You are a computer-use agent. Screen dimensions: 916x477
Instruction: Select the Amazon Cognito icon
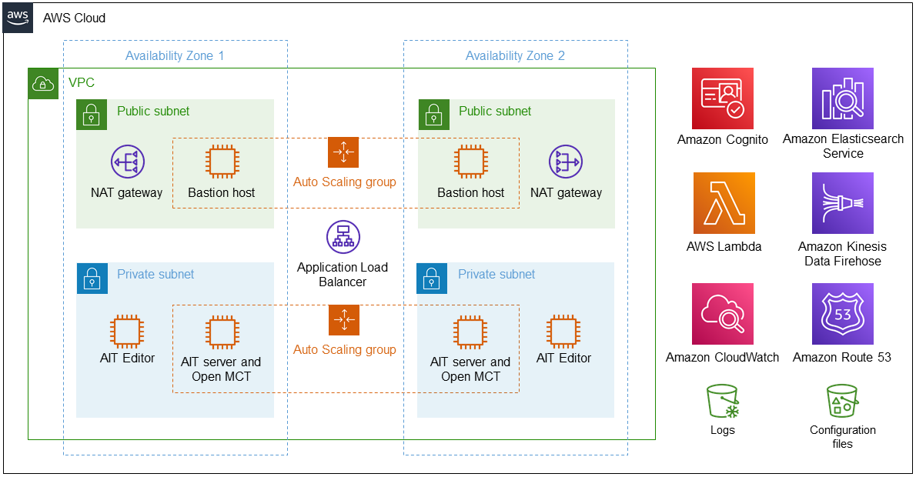pos(723,98)
